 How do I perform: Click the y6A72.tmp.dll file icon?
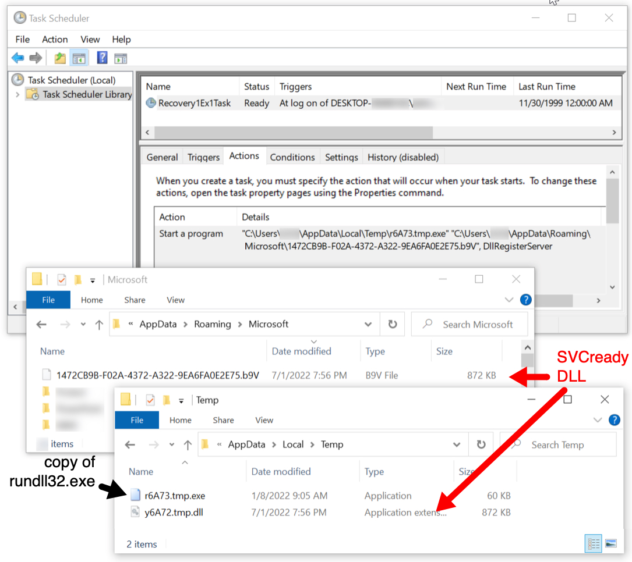point(135,512)
